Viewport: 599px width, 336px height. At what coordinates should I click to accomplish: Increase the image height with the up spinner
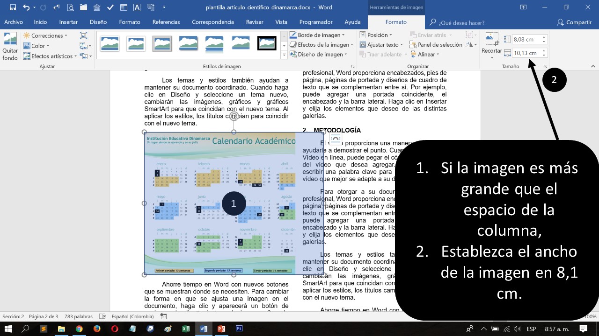(x=544, y=38)
